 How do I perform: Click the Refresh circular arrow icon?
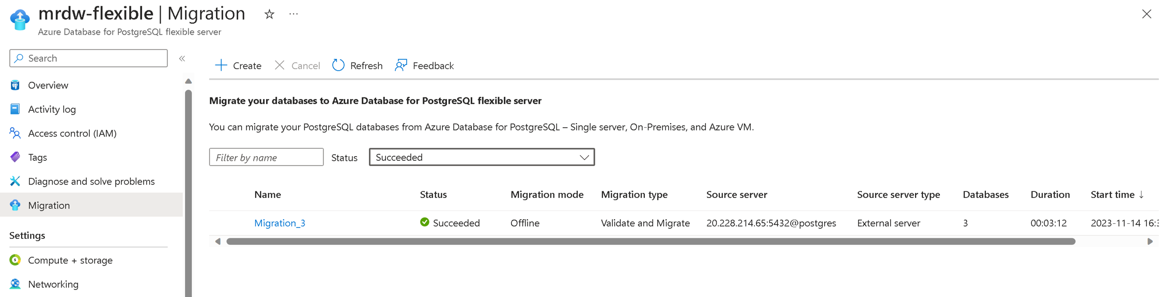(338, 65)
